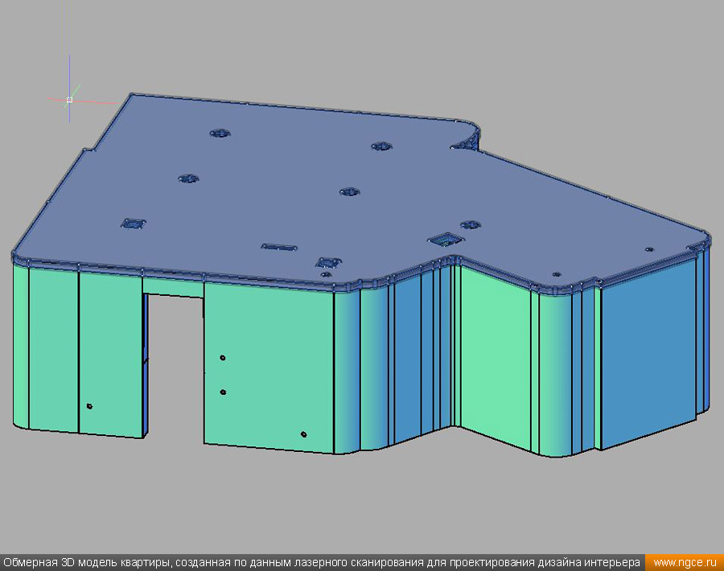The width and height of the screenshot is (724, 571).
Task: Click the upper wall hole right of the doorway
Action: (223, 357)
